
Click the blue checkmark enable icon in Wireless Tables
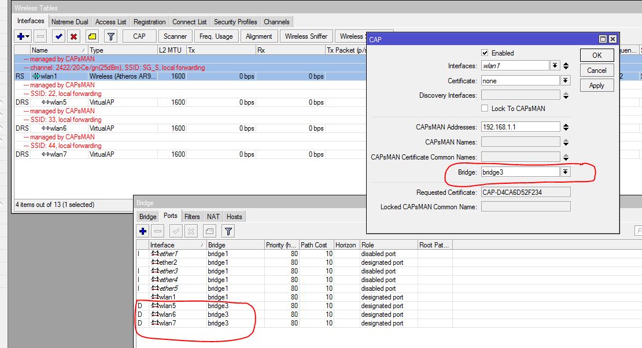pos(58,36)
